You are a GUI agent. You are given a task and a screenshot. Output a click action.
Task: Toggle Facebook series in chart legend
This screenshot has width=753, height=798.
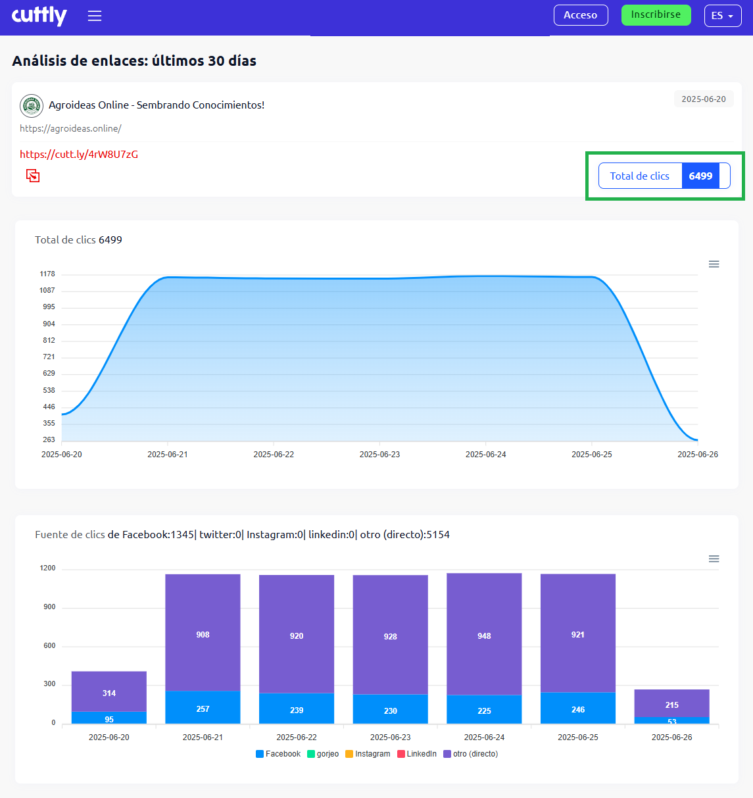(x=278, y=754)
